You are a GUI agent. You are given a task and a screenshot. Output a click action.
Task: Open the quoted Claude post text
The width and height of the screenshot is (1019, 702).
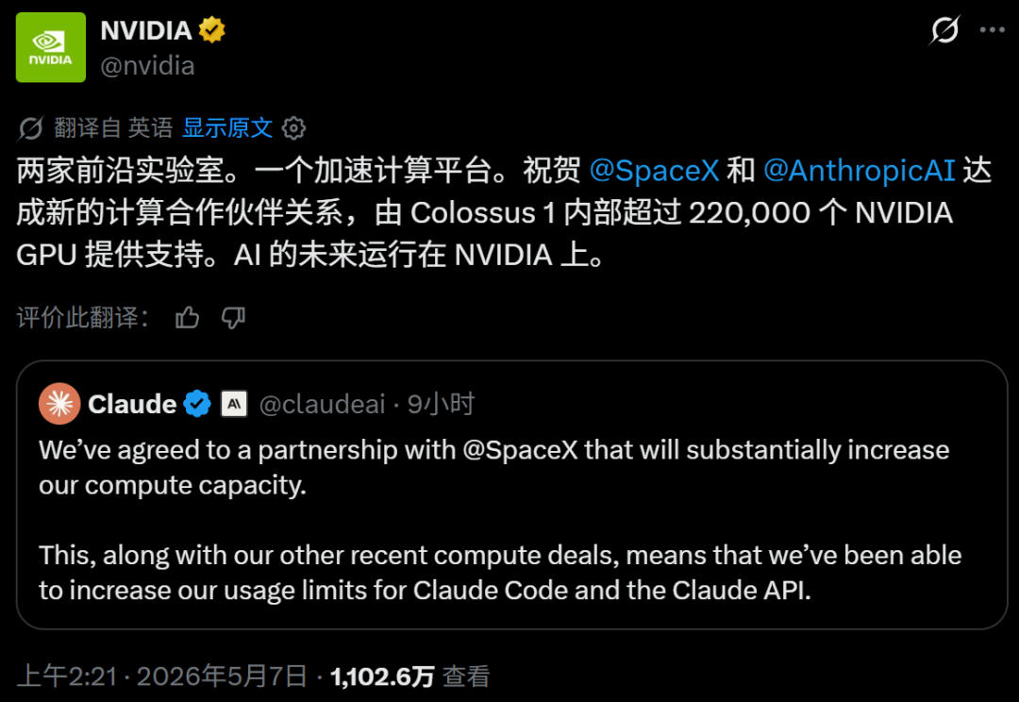tap(500, 520)
